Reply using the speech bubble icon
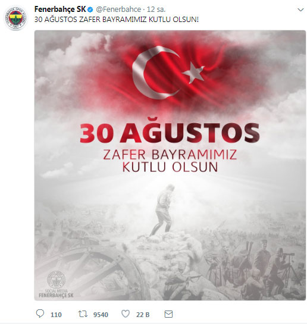The image size is (307, 326). [x=40, y=314]
